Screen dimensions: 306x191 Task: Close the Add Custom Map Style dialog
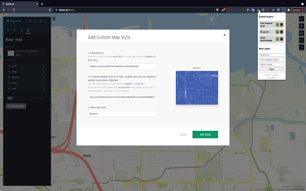click(224, 35)
